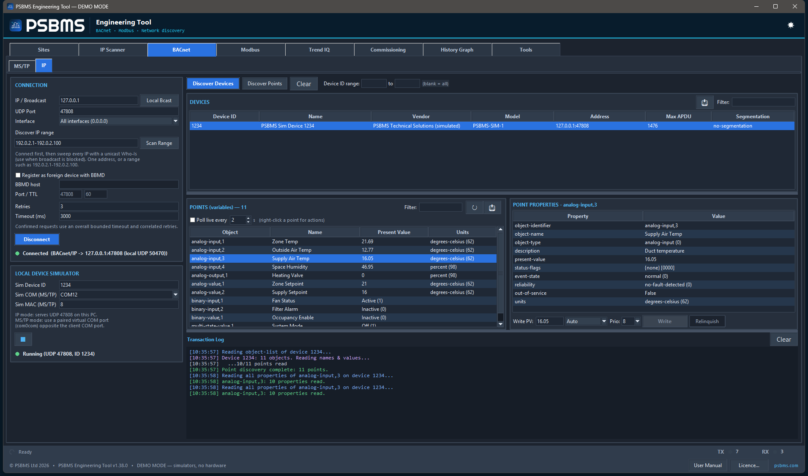Select the Outside Air Temp point row
The width and height of the screenshot is (808, 476).
(343, 250)
